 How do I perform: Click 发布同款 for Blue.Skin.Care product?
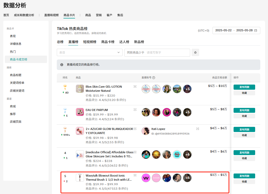point(244,87)
